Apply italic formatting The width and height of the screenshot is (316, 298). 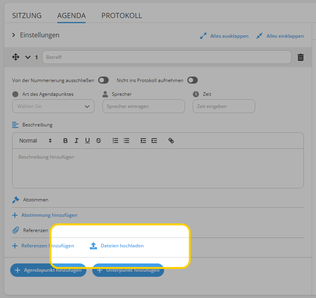(x=77, y=141)
